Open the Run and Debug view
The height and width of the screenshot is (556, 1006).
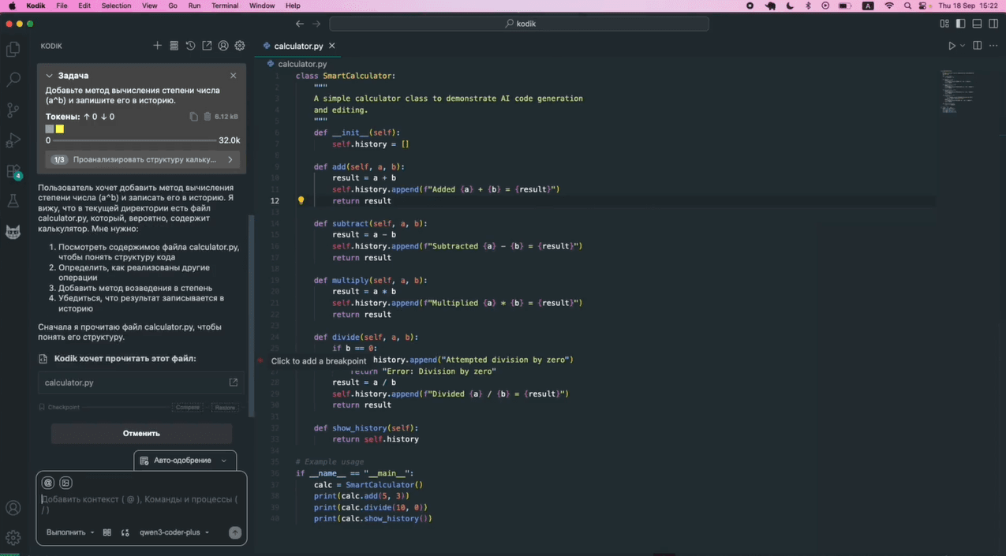(x=13, y=141)
